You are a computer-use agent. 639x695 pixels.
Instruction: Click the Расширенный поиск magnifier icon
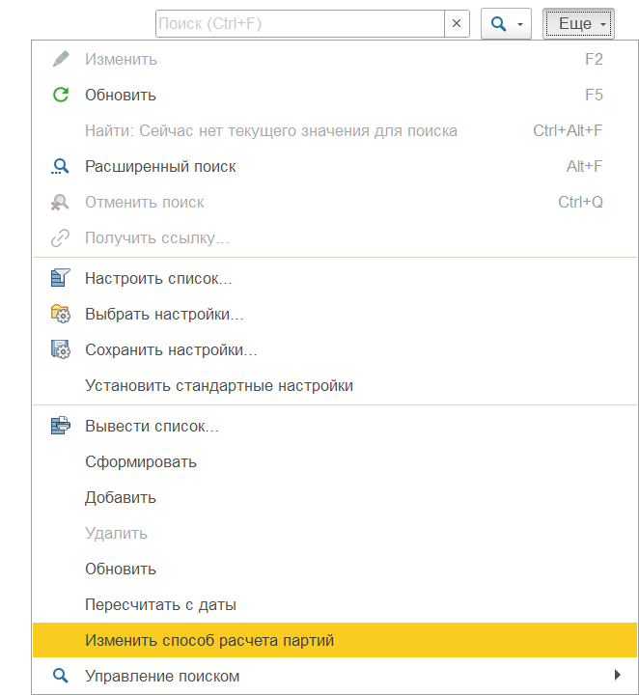pyautogui.click(x=61, y=166)
